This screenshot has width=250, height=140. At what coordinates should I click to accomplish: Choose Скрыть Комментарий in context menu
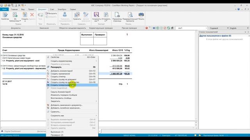click(x=72, y=92)
